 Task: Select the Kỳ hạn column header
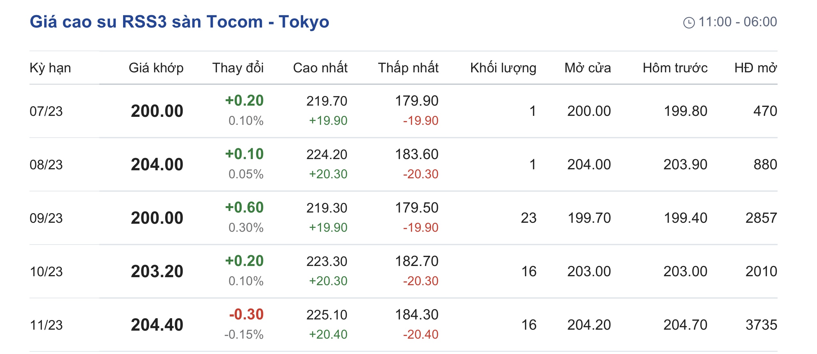pyautogui.click(x=50, y=68)
